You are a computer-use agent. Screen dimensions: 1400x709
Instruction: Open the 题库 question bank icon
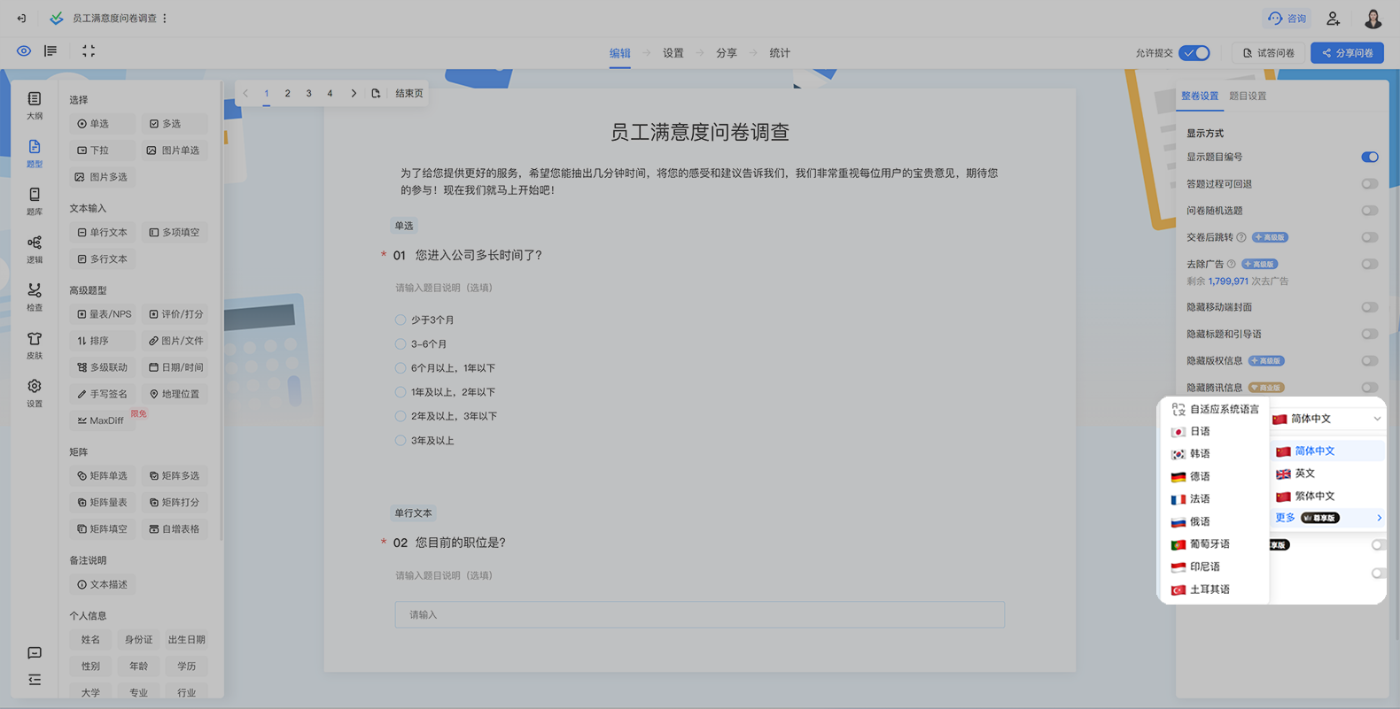[34, 200]
